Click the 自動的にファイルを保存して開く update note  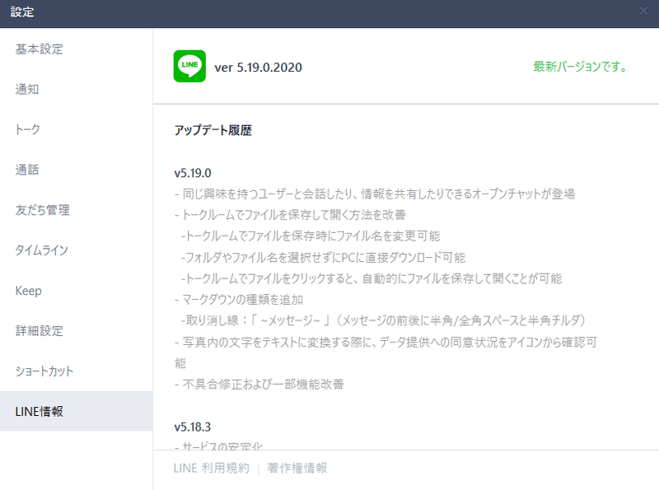(372, 278)
